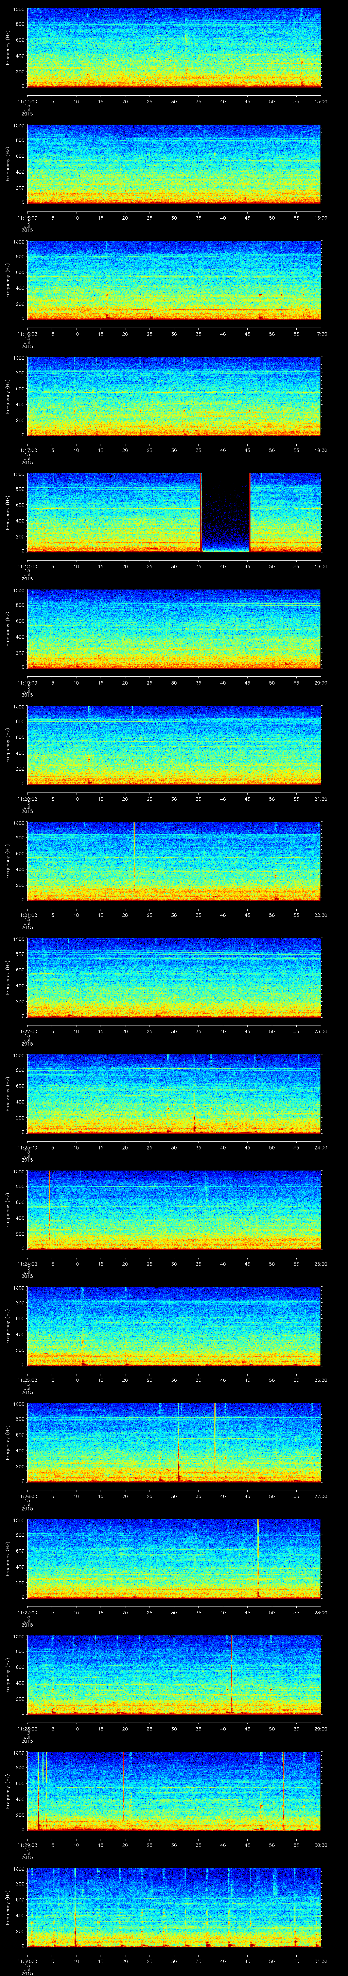This screenshot has width=348, height=1976.
Task: Click the 27:00 end time label
Action: pyautogui.click(x=321, y=1496)
